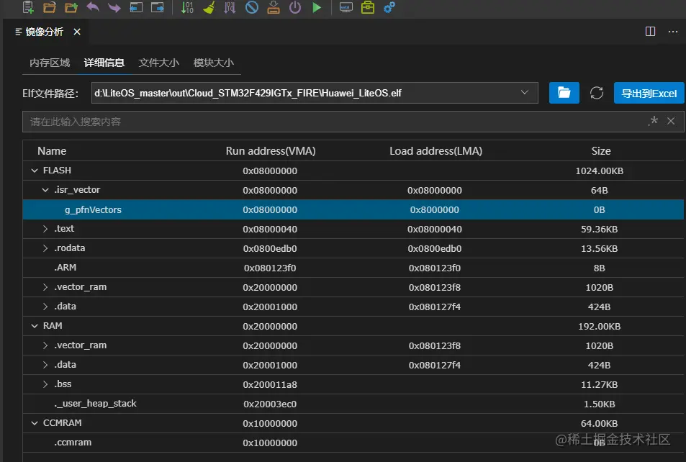Viewport: 686px width, 462px height.
Task: Click the purple power restart icon
Action: 295,7
